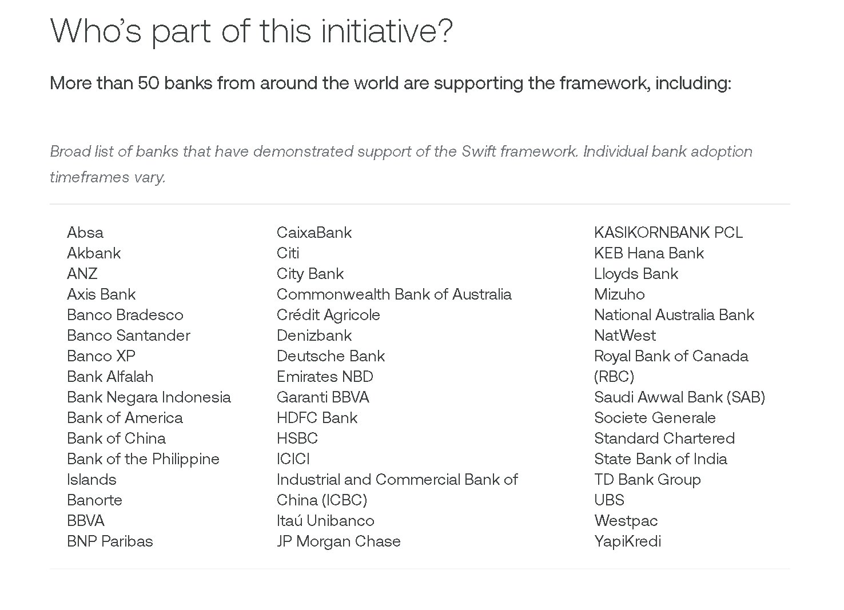Click Bank Negara Indonesia in the list
844x610 pixels.
click(x=149, y=397)
